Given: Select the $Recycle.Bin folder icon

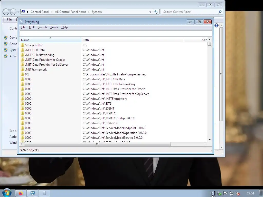Looking at the screenshot, I should click(x=23, y=45).
